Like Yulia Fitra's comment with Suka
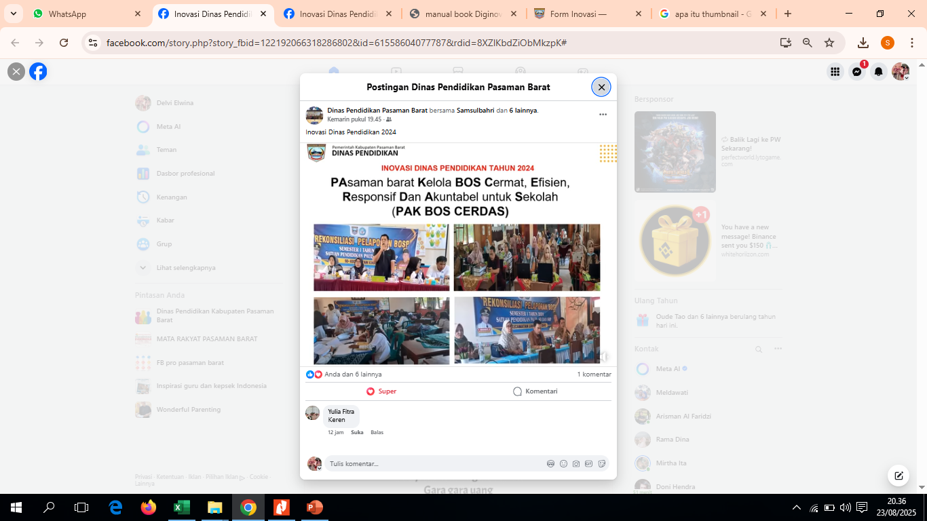The height and width of the screenshot is (521, 927). pyautogui.click(x=357, y=432)
